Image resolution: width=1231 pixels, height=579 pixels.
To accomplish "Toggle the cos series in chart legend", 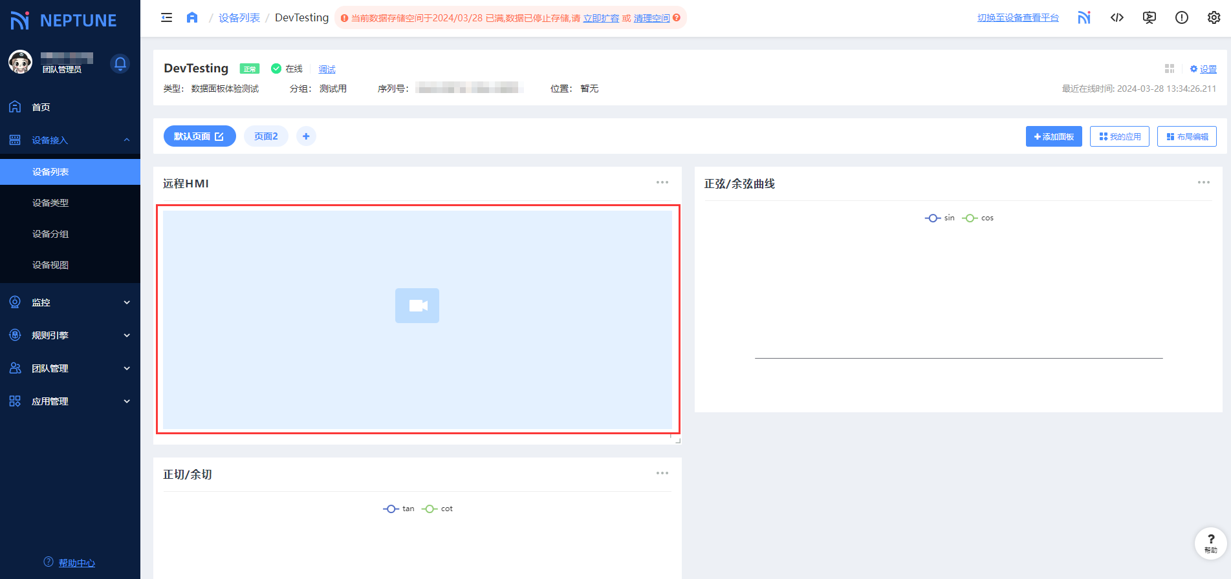I will coord(978,218).
